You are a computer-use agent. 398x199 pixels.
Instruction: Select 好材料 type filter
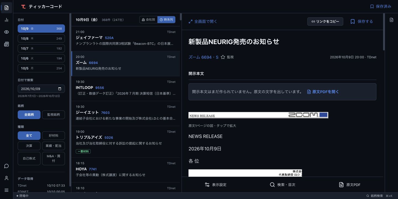tap(54, 136)
